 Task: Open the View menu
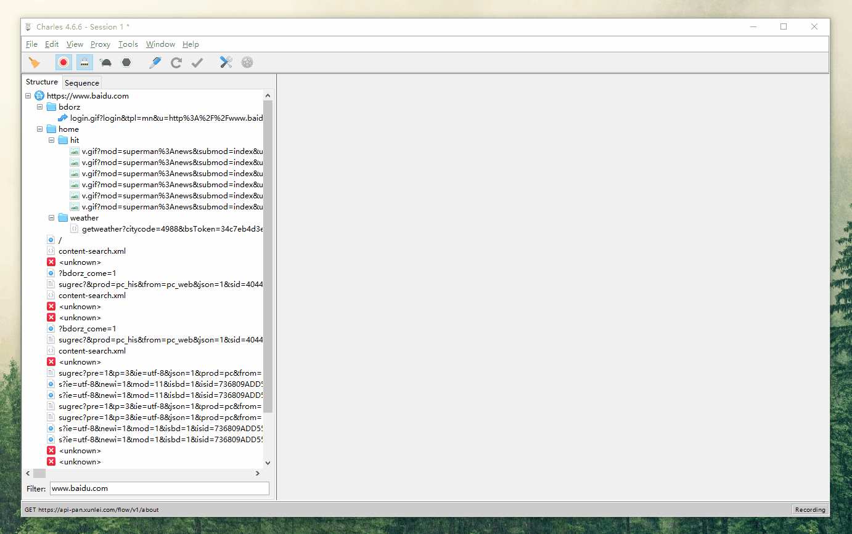[x=75, y=44]
